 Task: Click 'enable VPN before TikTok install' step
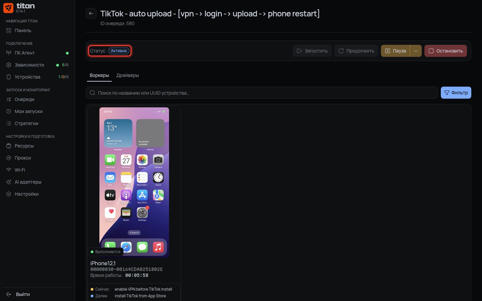143,289
